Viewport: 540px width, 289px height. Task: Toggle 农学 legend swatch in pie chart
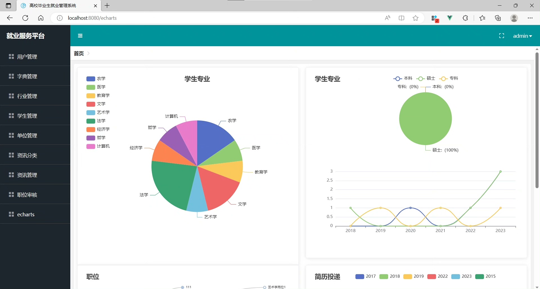91,79
